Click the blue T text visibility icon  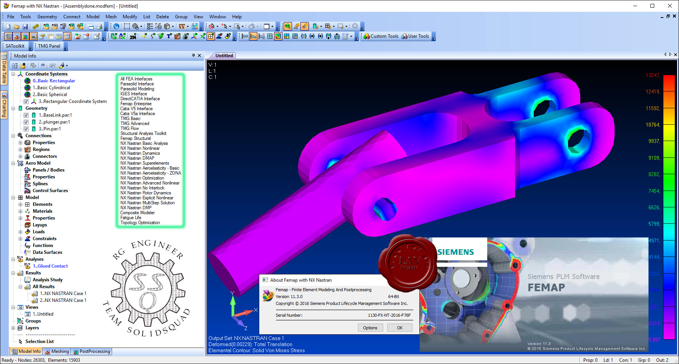[169, 36]
